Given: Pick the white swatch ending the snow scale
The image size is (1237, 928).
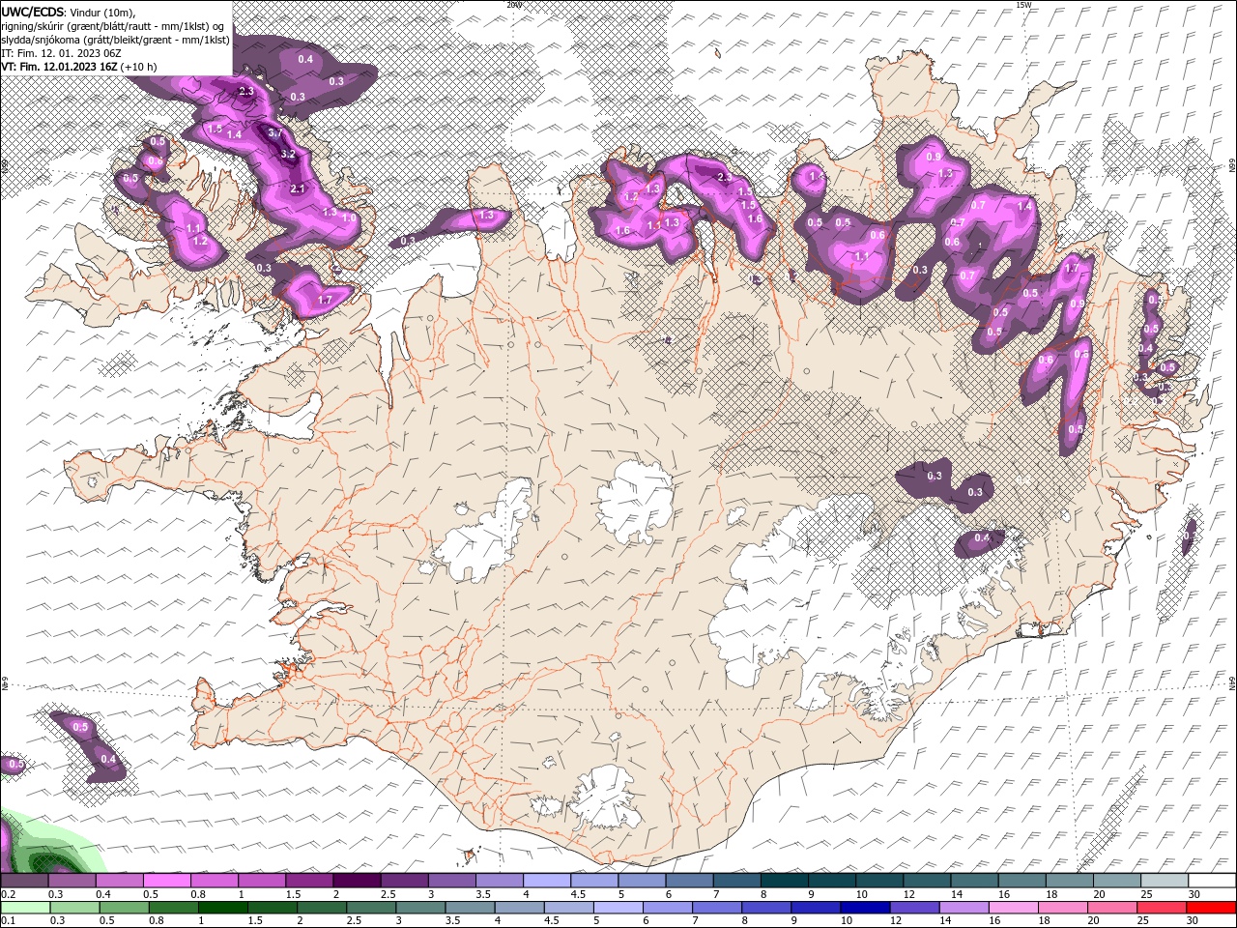Looking at the screenshot, I should pos(1211,881).
